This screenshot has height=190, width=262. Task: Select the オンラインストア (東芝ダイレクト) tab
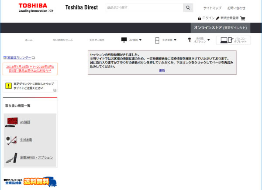click(x=221, y=28)
